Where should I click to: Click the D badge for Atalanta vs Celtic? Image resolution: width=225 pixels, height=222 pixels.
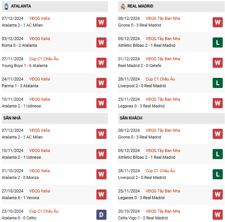coord(101,215)
